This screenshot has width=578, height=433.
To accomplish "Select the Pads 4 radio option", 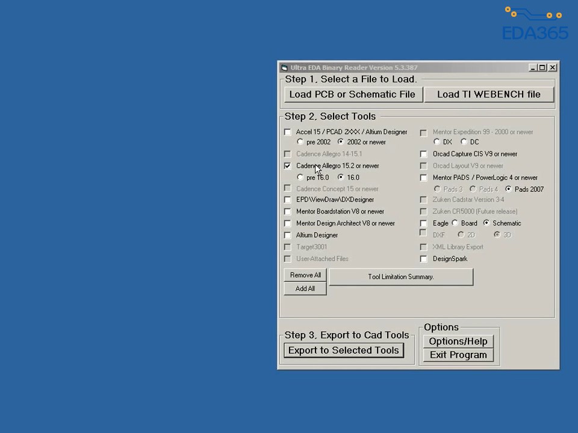I will 473,189.
